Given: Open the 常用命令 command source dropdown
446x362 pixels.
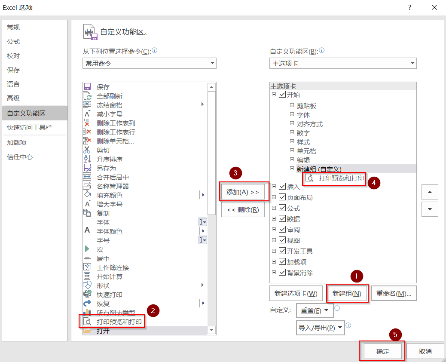Looking at the screenshot, I should [x=150, y=63].
